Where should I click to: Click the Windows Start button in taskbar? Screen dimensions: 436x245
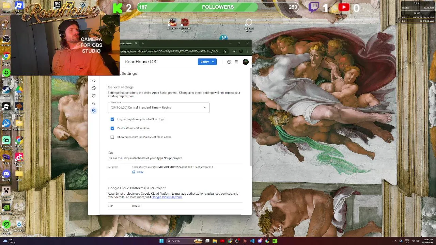161,241
